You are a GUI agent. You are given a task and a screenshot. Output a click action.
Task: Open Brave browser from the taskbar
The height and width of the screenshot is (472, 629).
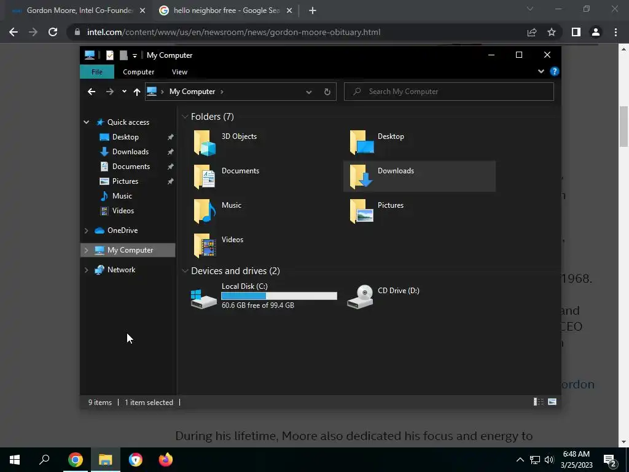click(x=136, y=460)
